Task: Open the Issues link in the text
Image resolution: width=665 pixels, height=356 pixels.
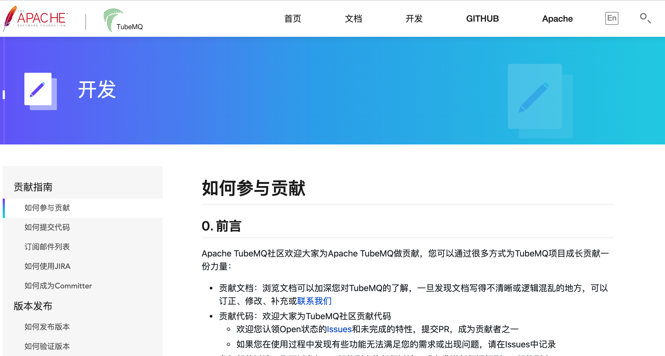Action: tap(339, 329)
